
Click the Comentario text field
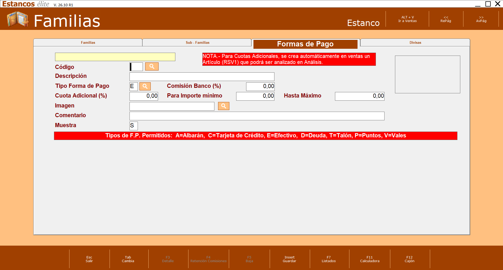257,116
